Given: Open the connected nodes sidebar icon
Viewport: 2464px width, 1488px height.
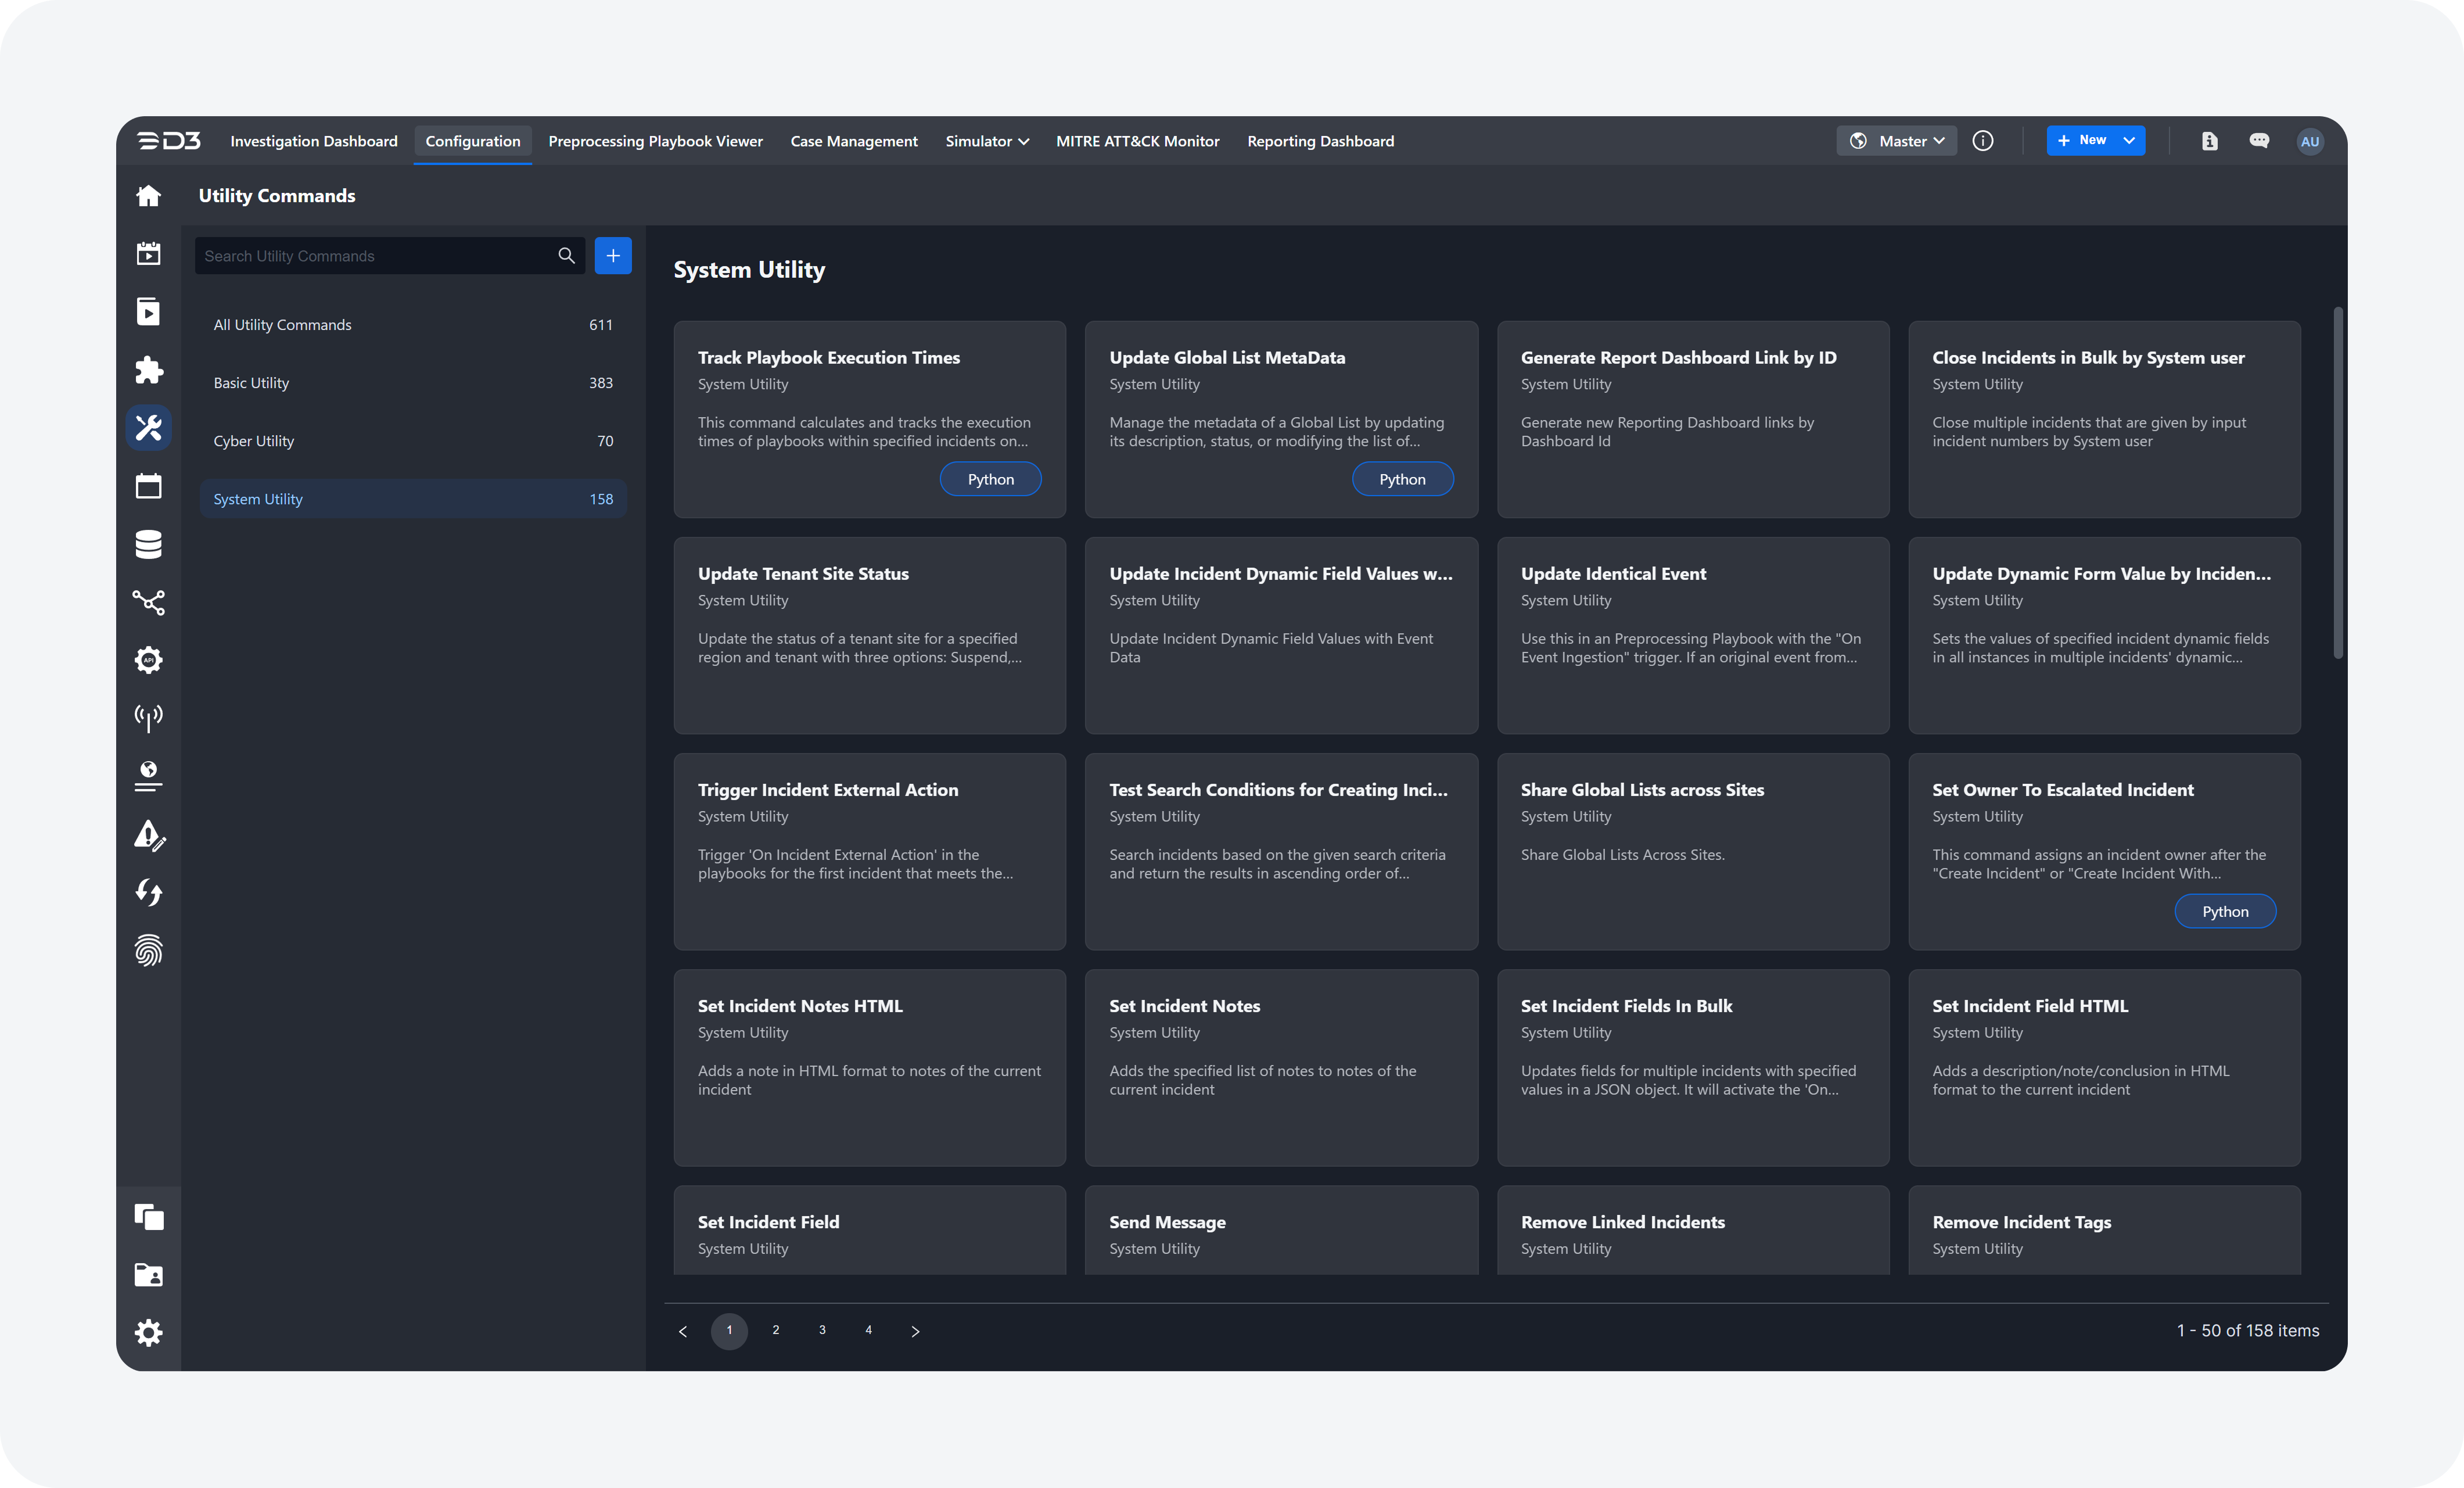Looking at the screenshot, I should point(148,602).
